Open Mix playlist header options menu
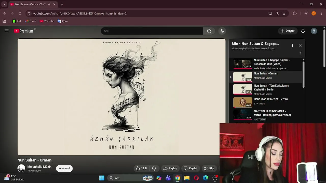The image size is (326, 183). [x=292, y=45]
